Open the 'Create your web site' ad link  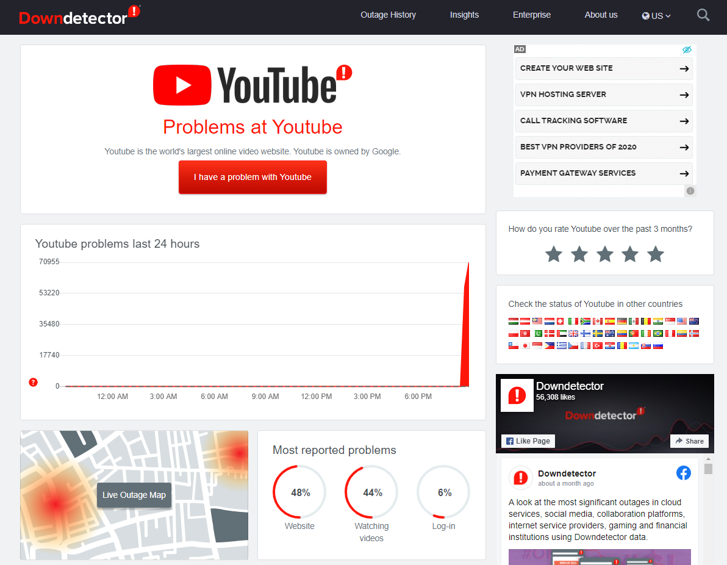[604, 68]
